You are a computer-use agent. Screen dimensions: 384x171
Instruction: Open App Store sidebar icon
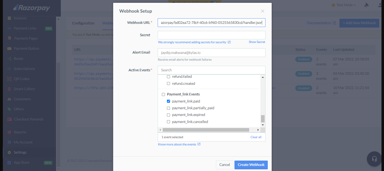tap(9, 163)
